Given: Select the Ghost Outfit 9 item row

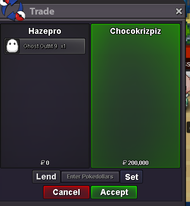Looking at the screenshot, I should 45,46.
